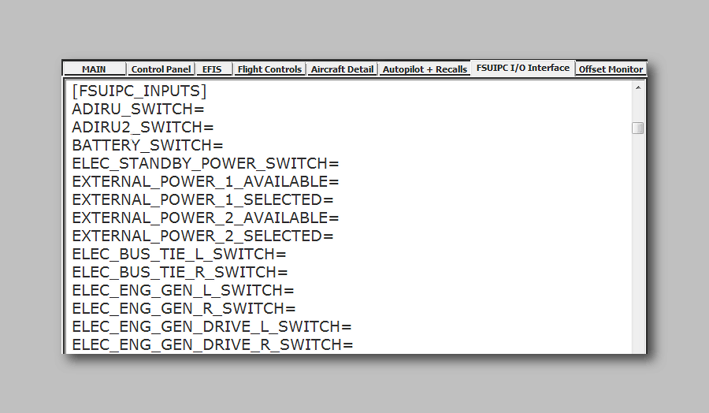Screen dimensions: 709x413
Task: Click the BATTERY_SWITCH= line
Action: [x=147, y=145]
